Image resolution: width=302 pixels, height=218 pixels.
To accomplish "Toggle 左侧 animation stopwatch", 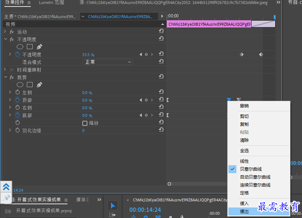I will [x=17, y=93].
